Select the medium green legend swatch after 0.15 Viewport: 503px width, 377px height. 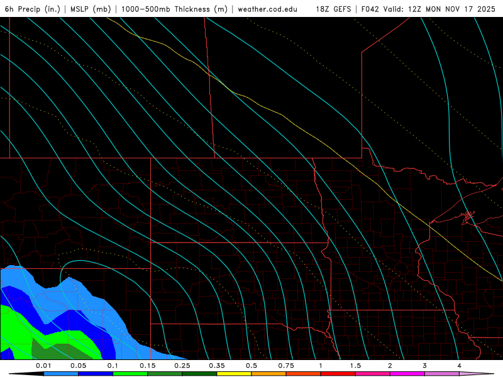pyautogui.click(x=165, y=374)
